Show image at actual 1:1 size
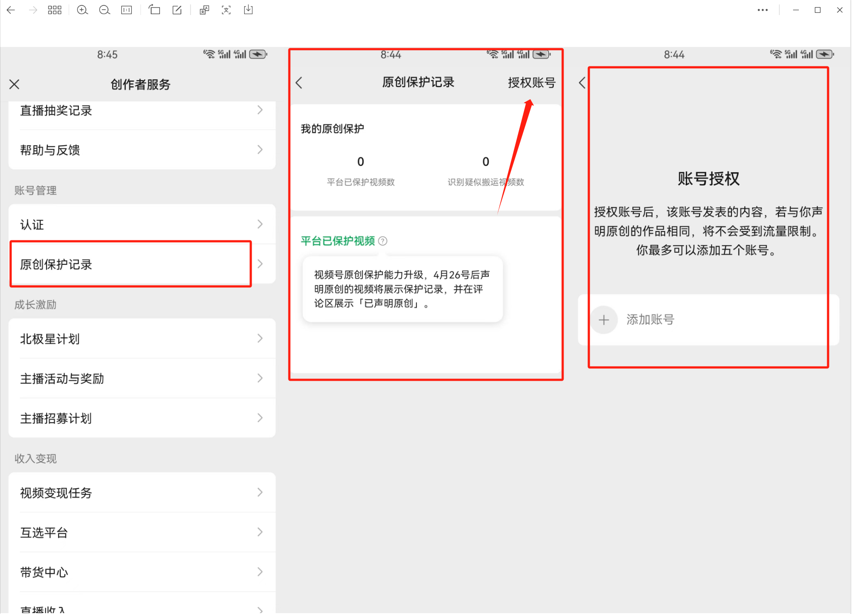Screen dimensions: 852x614 [x=127, y=10]
